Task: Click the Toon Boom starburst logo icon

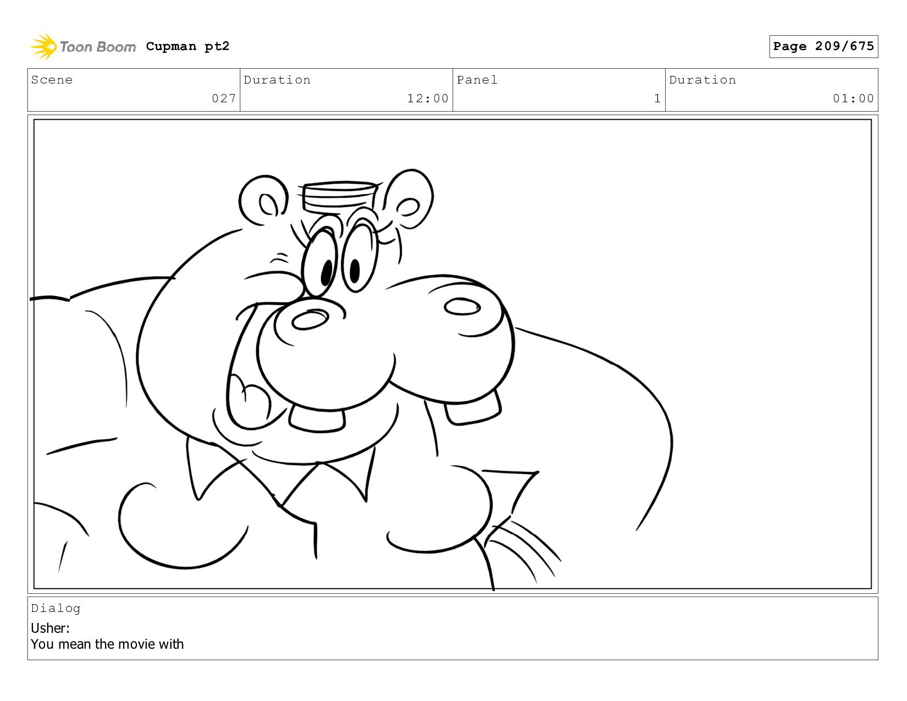Action: (x=43, y=46)
